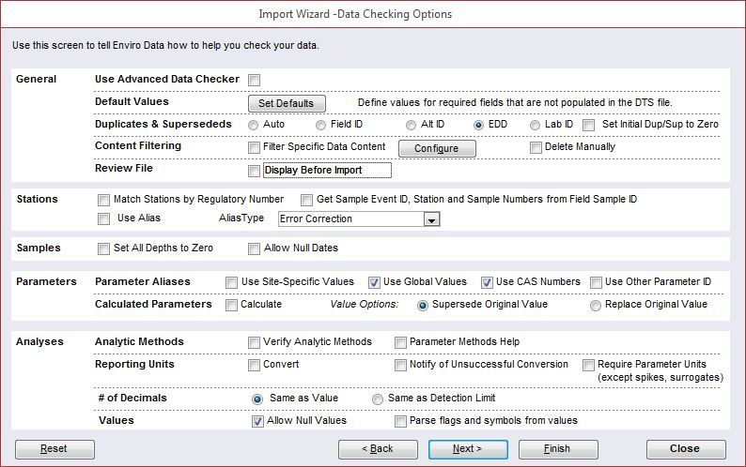Uncheck Use CAS Numbers

click(x=487, y=282)
